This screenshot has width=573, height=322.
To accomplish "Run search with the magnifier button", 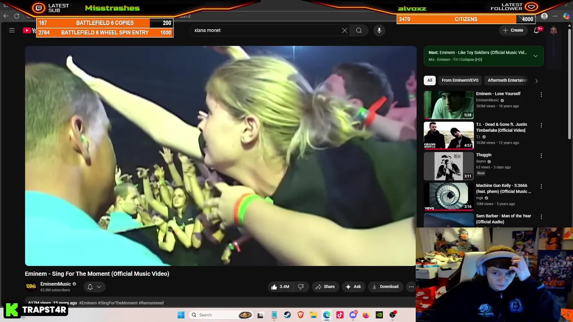I will click(x=359, y=30).
